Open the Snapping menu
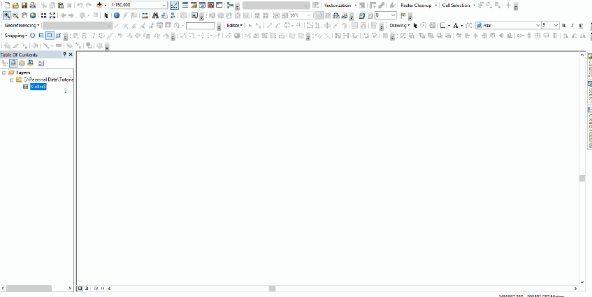592x297 pixels. pyautogui.click(x=16, y=36)
